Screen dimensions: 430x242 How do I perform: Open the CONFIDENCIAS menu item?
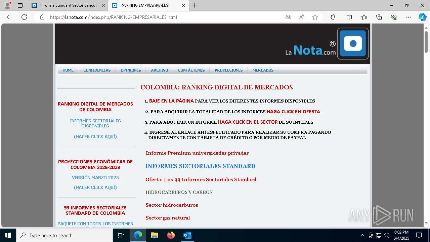(97, 70)
